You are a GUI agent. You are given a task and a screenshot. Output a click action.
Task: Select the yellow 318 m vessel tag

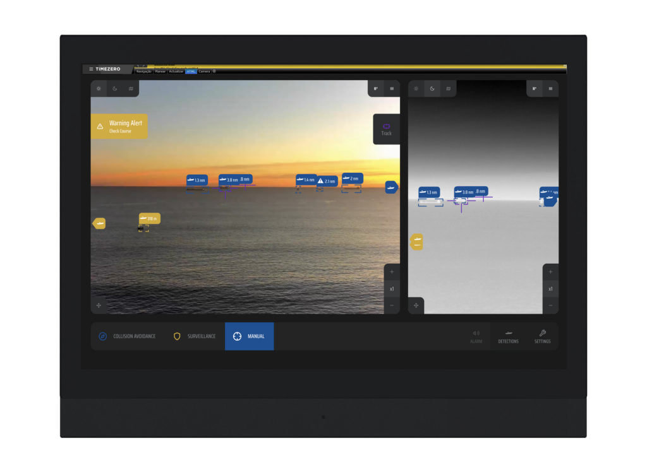[149, 218]
